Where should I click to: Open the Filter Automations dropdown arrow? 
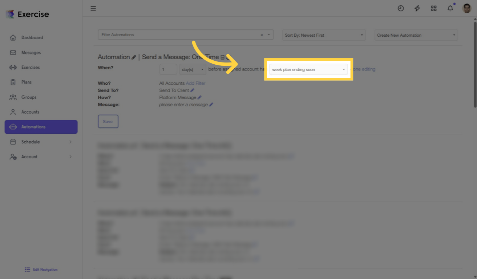pos(269,35)
